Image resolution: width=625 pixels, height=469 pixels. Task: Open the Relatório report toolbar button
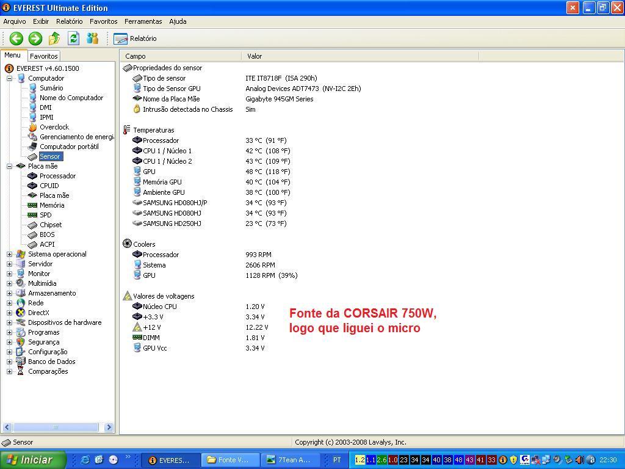pos(135,38)
